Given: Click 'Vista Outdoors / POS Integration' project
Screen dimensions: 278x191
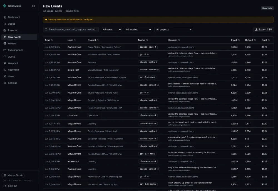Looking at the screenshot, I should coord(103,70).
